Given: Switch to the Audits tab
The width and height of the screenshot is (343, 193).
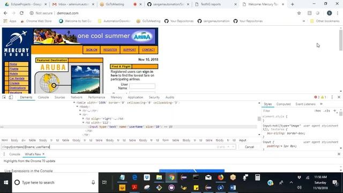Looking at the screenshot, I should tap(170, 97).
